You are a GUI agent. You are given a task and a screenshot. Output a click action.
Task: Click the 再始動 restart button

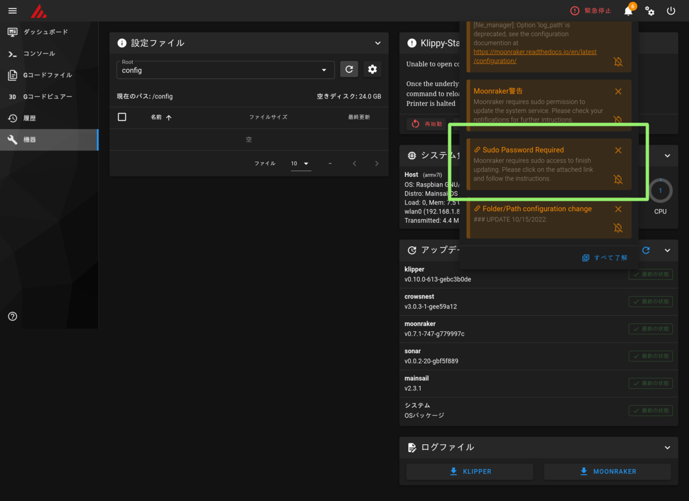pos(428,123)
